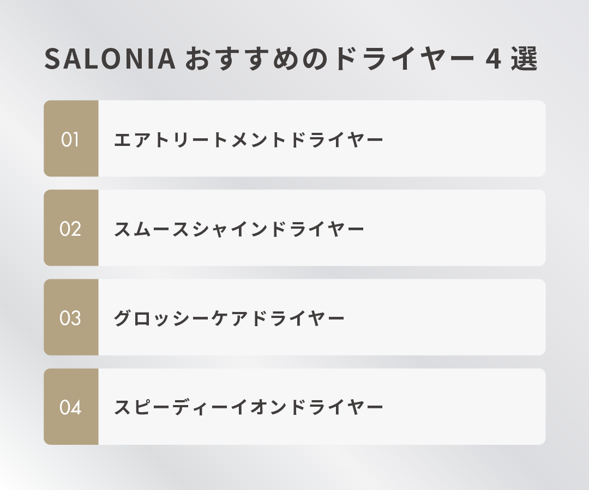The height and width of the screenshot is (490, 589).
Task: Select the gold 04 number badge
Action: pyautogui.click(x=71, y=407)
